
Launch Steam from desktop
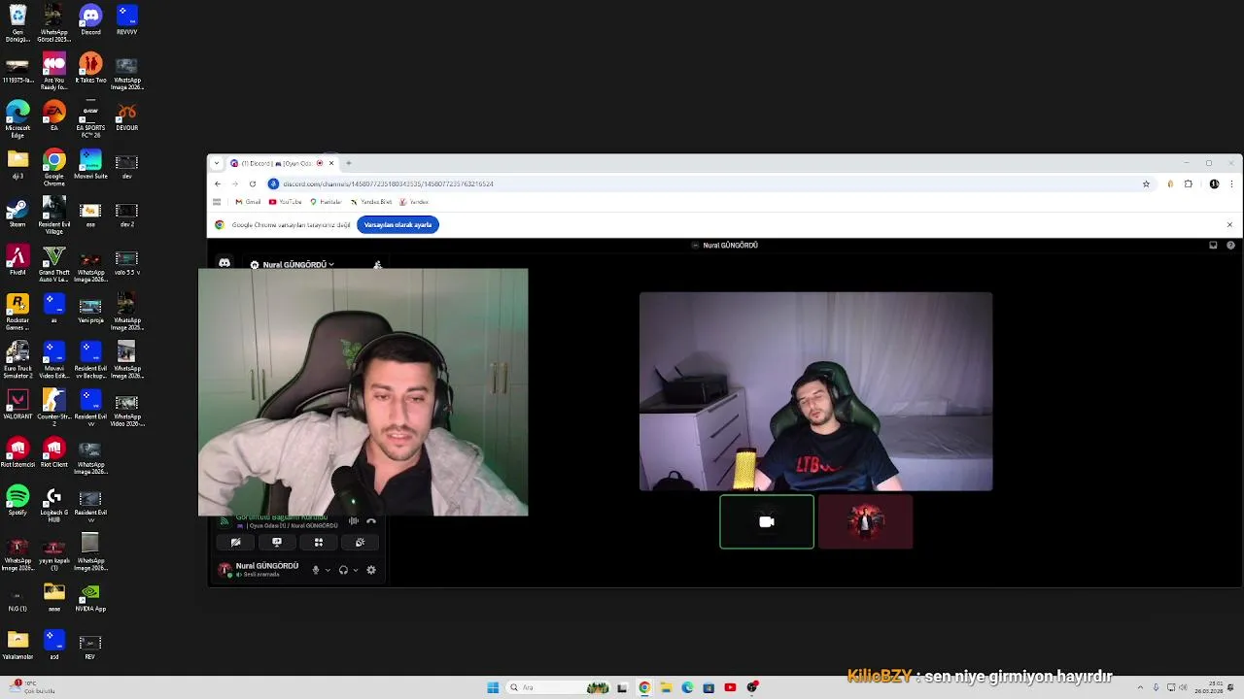tap(17, 214)
